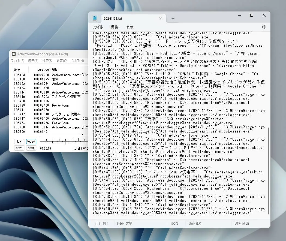
Task: Go to the previous day with prev button
Action: coord(19,148)
